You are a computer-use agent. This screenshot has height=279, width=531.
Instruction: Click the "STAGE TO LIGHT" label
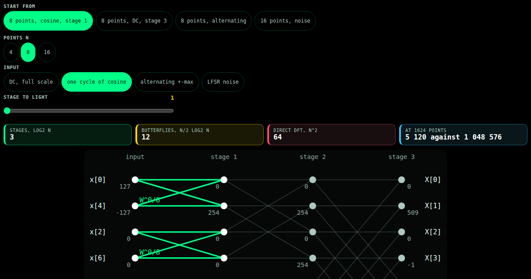tap(26, 97)
